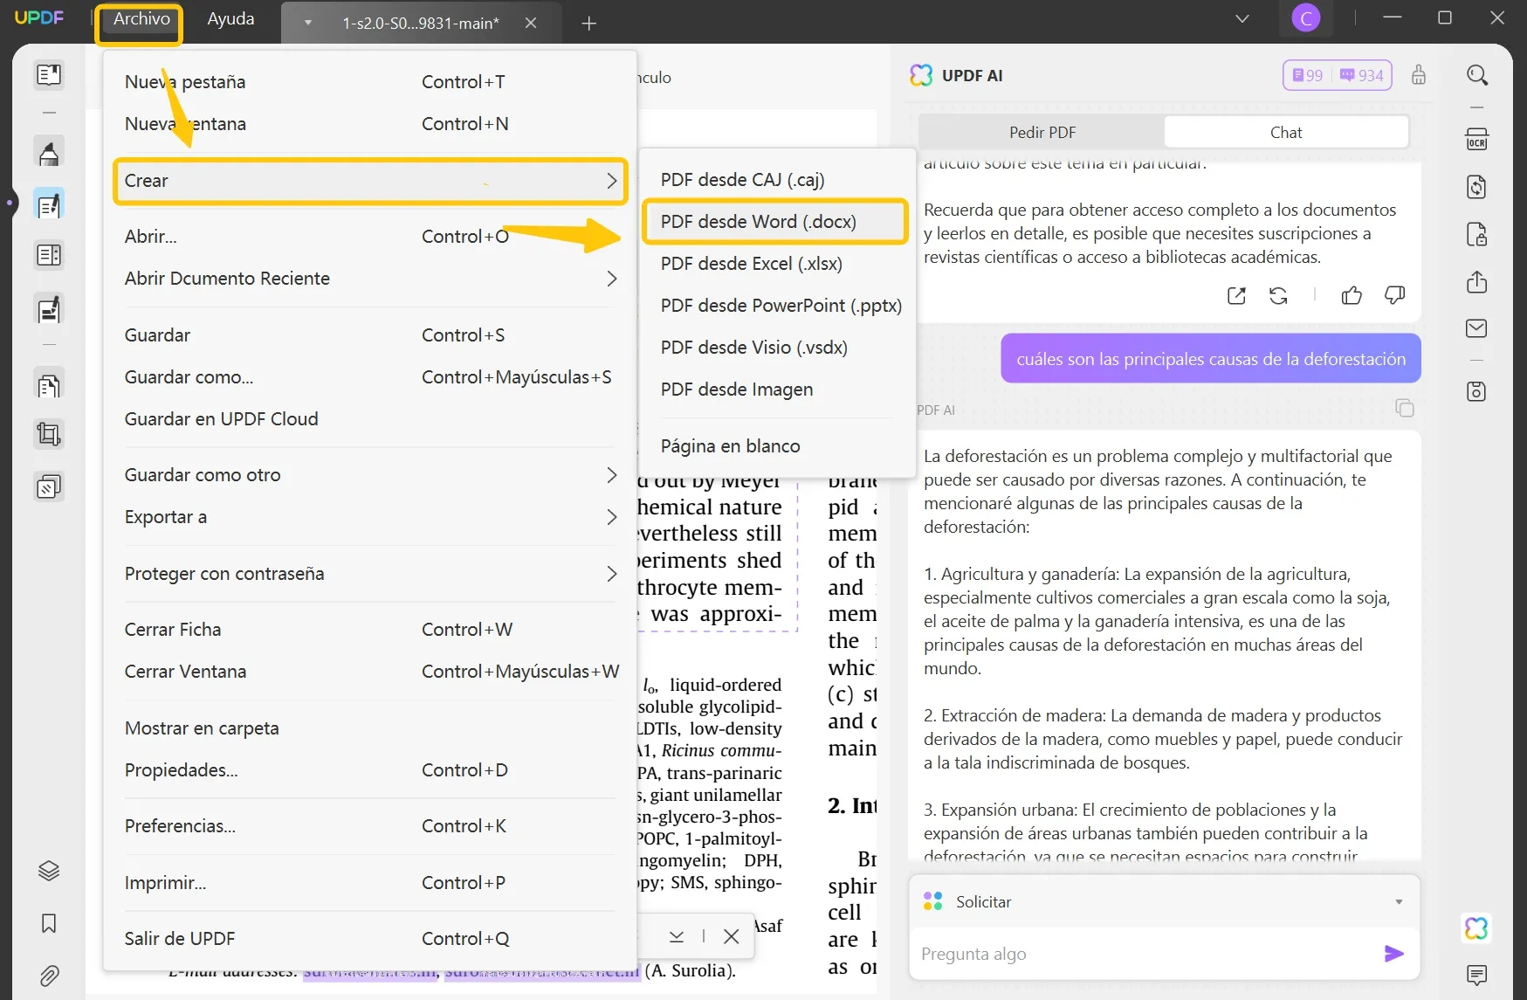The image size is (1527, 1000).
Task: Open the Reader mode icon in left sidebar
Action: click(49, 74)
